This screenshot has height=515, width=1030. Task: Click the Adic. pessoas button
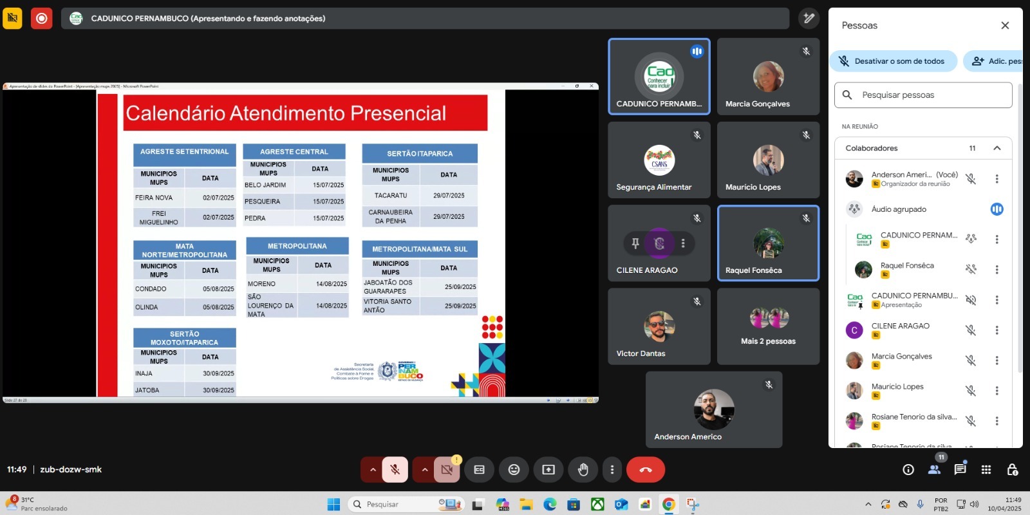(995, 61)
